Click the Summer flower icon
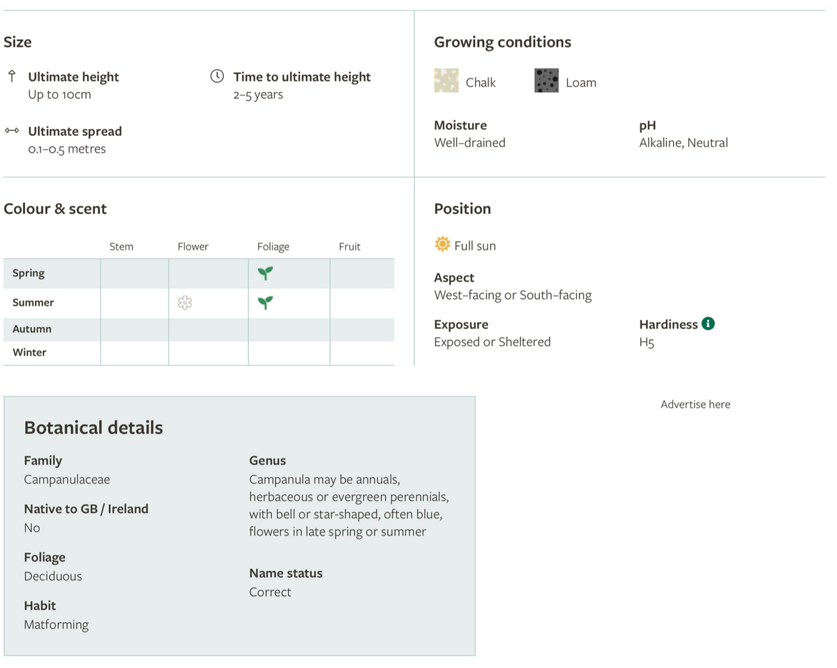The height and width of the screenshot is (668, 837). [185, 303]
